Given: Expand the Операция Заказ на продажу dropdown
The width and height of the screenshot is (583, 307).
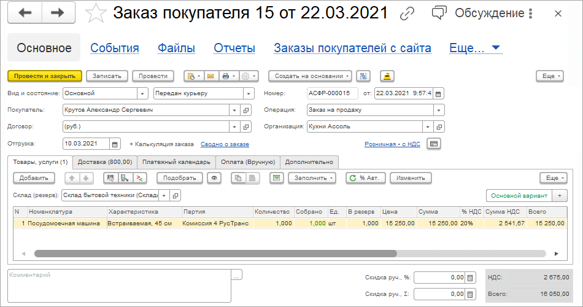Looking at the screenshot, I should [x=439, y=110].
